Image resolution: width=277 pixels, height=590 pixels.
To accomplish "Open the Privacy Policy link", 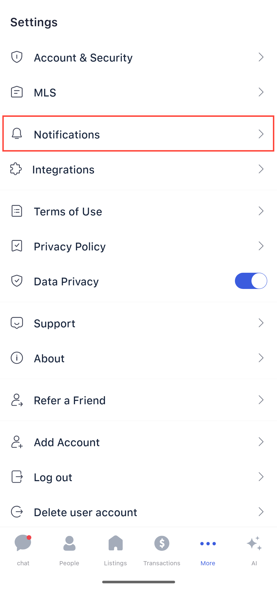I will 70,246.
